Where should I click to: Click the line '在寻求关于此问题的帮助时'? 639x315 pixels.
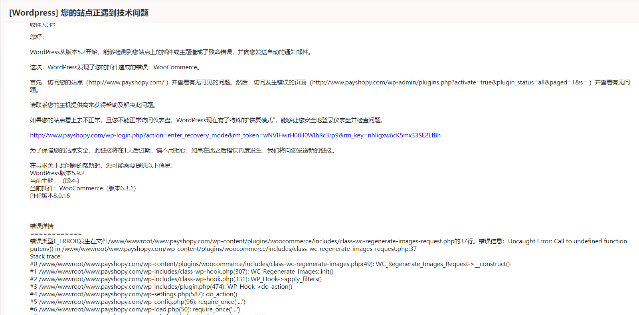click(101, 166)
